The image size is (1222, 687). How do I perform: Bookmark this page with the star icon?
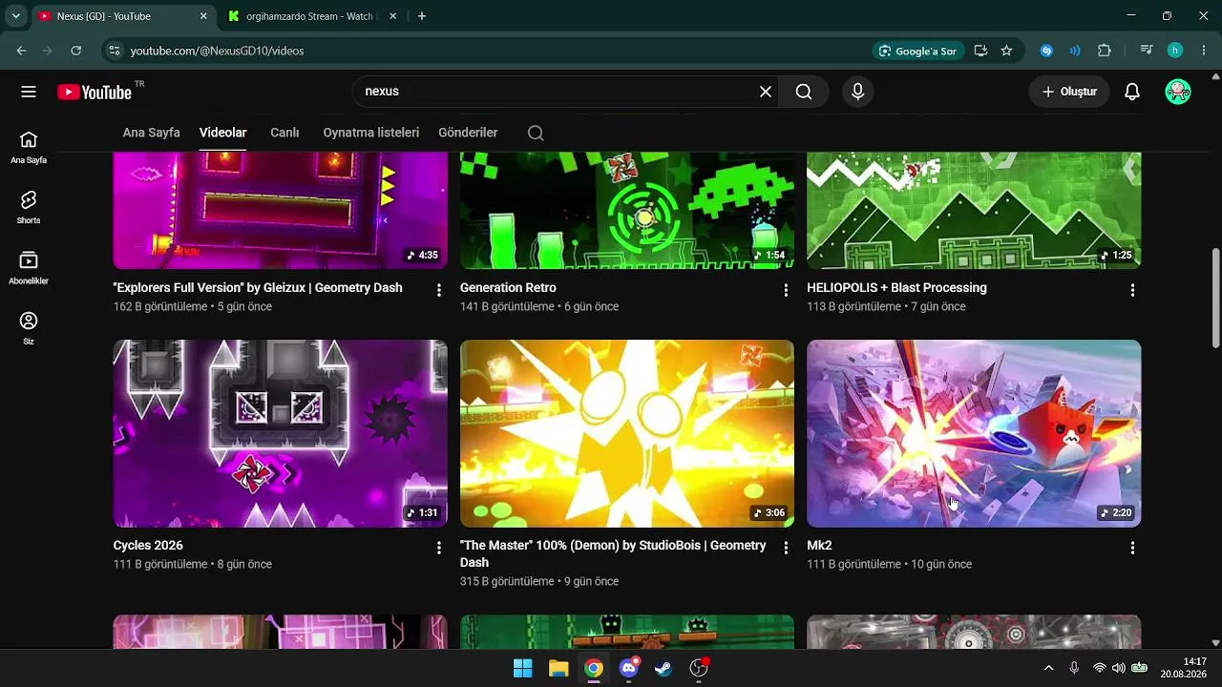1006,51
